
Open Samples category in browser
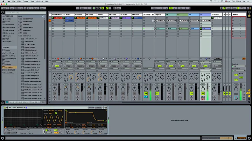8,42
